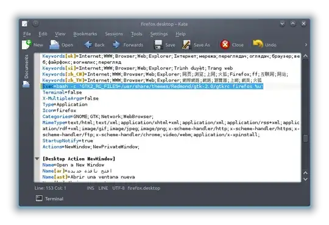Click the Type=Application line
This screenshot has width=329, height=225.
[x=65, y=105]
